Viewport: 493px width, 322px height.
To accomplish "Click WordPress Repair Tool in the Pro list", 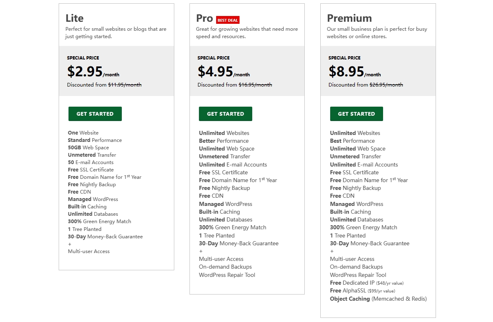I will pyautogui.click(x=227, y=275).
